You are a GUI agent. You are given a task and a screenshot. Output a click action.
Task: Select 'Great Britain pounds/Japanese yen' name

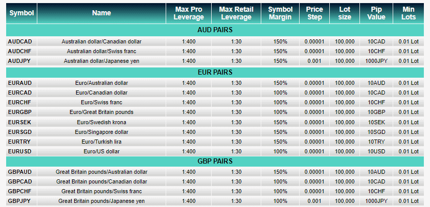click(x=101, y=201)
